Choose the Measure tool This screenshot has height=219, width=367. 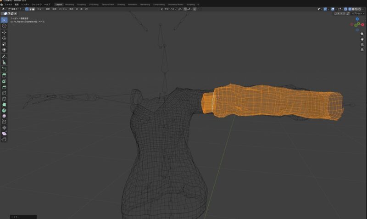click(x=5, y=62)
